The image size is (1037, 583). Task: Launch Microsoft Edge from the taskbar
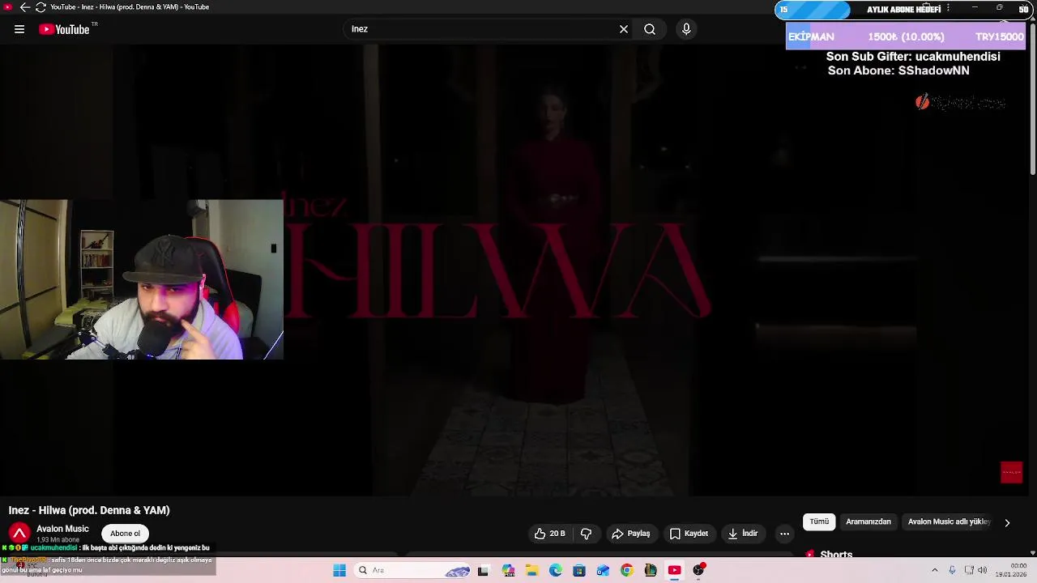[555, 571]
